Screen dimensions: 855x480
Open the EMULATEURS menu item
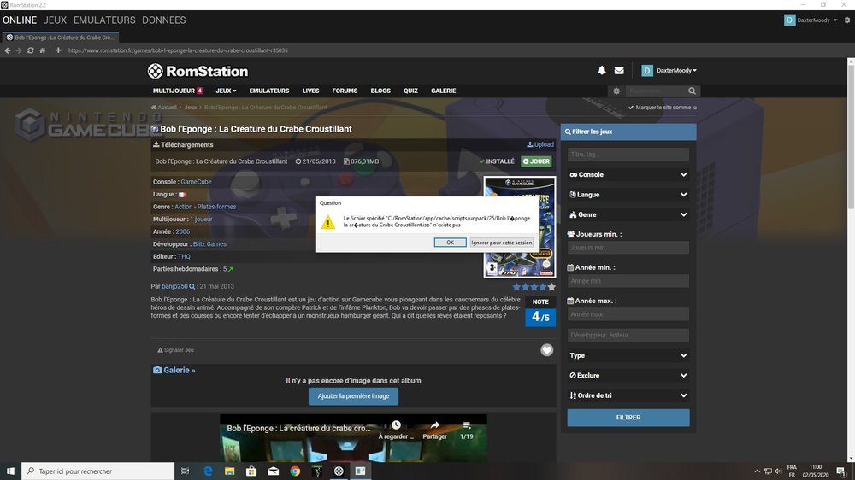coord(269,91)
